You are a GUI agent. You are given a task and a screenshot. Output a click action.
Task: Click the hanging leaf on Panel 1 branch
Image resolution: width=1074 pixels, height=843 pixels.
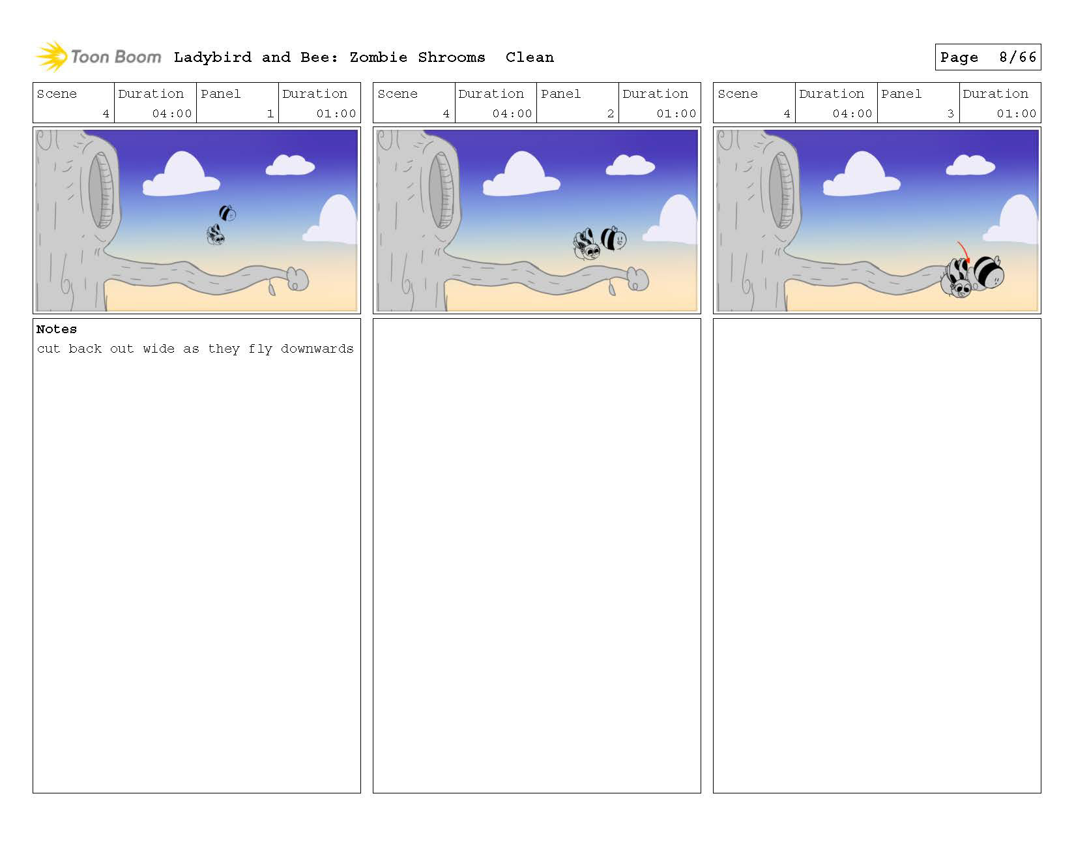pos(272,288)
